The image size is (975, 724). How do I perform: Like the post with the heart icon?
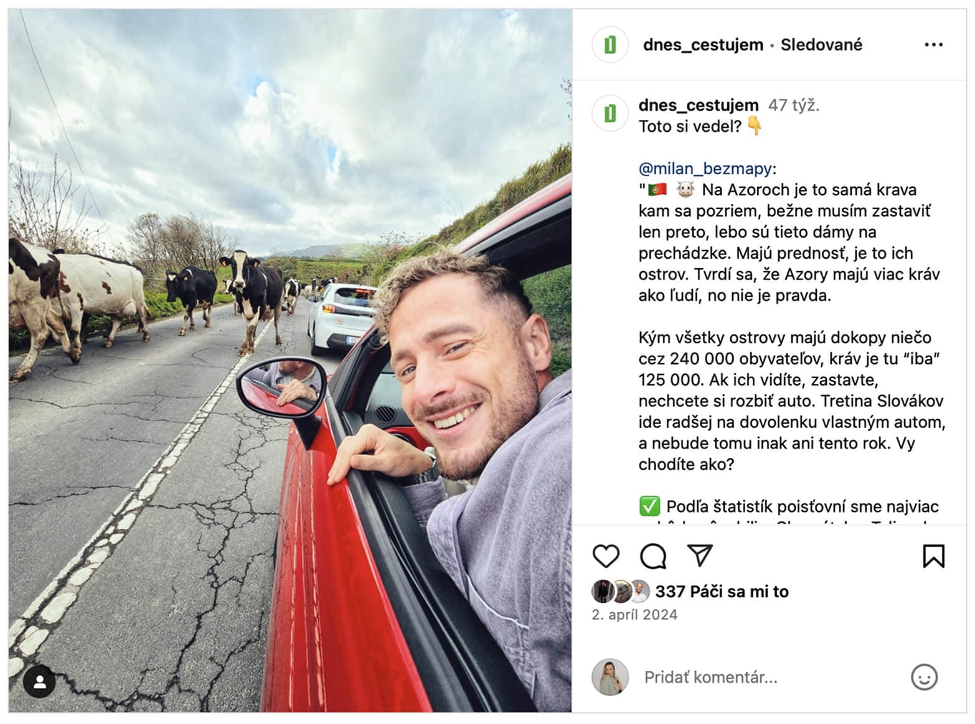[605, 556]
